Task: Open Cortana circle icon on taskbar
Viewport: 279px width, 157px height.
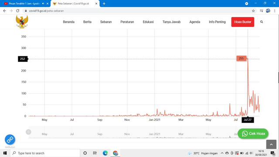Action: point(85,153)
